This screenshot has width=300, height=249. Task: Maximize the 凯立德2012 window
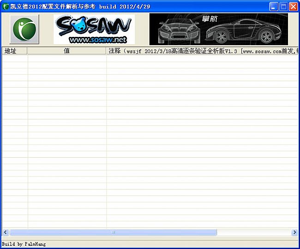coord(283,7)
